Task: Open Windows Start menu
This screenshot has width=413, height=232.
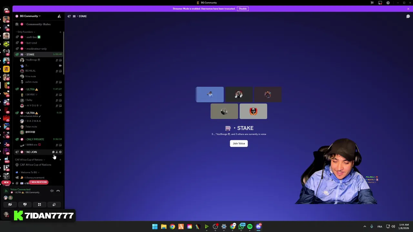Action: point(155,227)
